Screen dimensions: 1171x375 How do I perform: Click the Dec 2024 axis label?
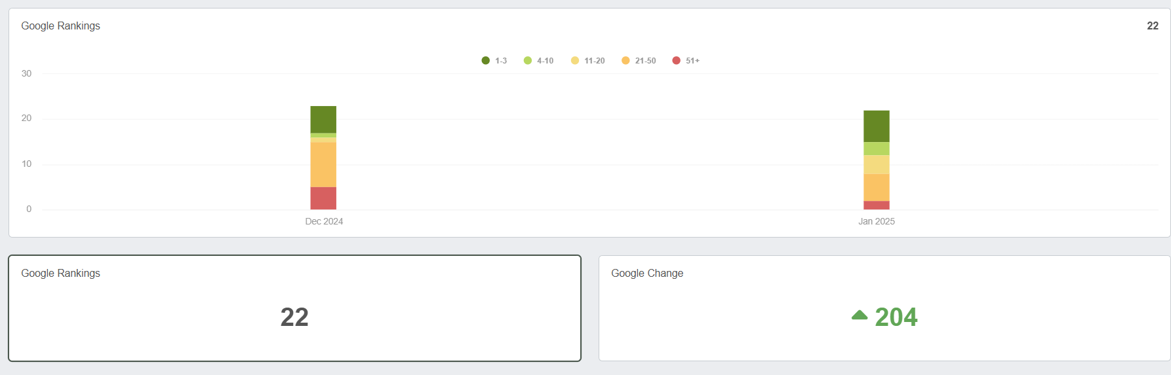pyautogui.click(x=324, y=221)
